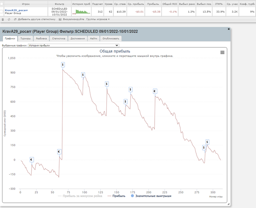Click the first euro marker near game 18
256x208 pixels.
tap(32, 160)
